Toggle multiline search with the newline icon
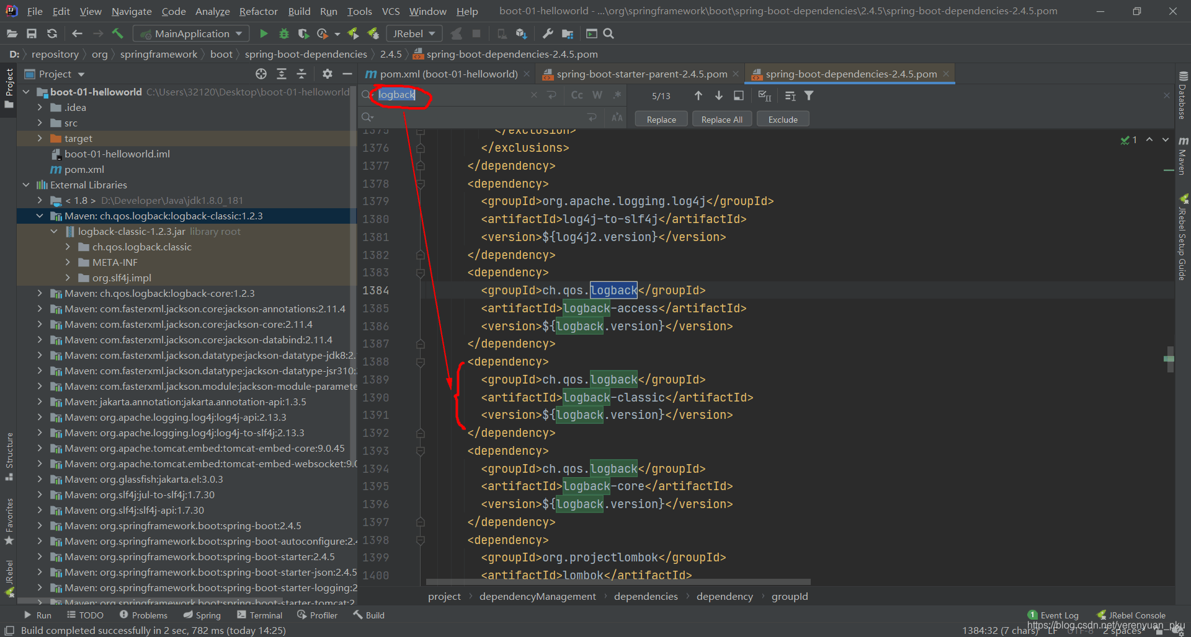The height and width of the screenshot is (637, 1191). 551,95
